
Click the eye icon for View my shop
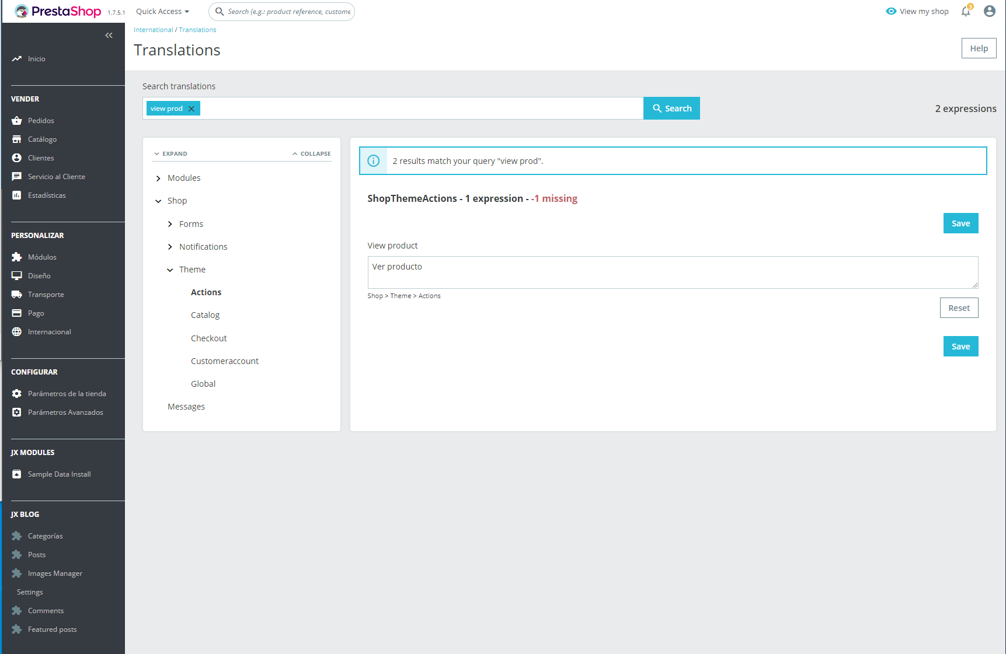click(x=891, y=11)
